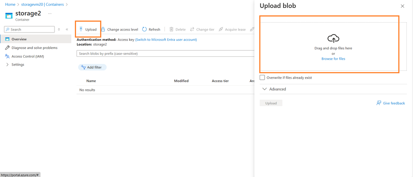Open the ellipsis menu beside storage2
413x177 pixels.
(50, 13)
